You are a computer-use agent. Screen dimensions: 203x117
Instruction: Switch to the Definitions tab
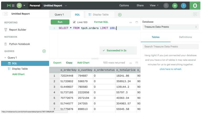coord(185,37)
